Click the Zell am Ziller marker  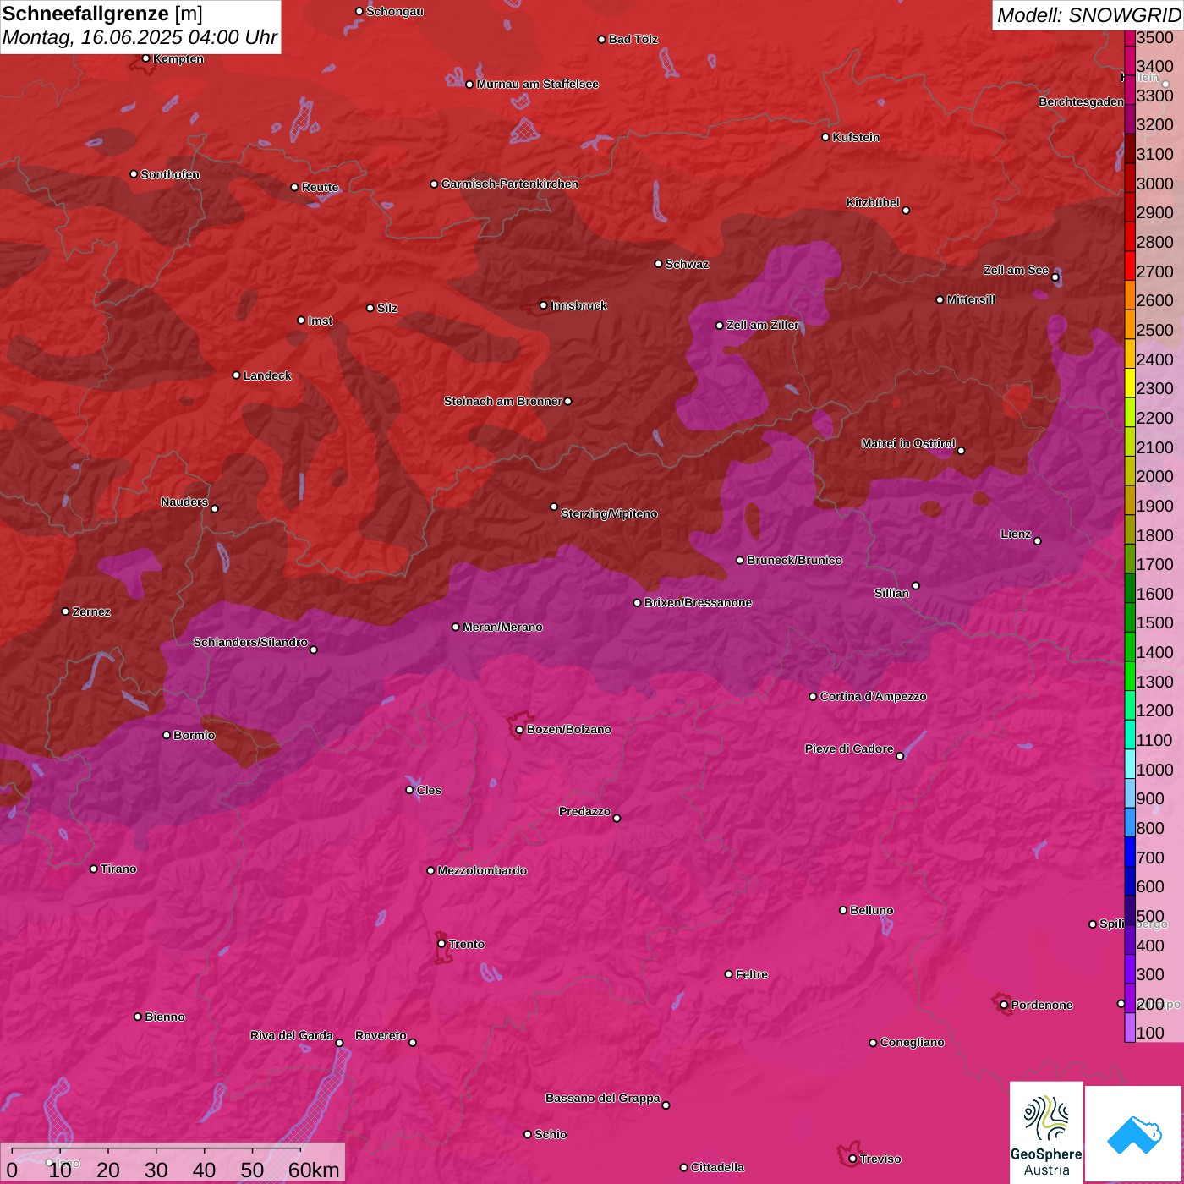tap(720, 326)
